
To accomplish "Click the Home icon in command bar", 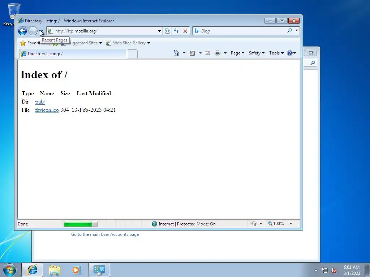I will [176, 53].
